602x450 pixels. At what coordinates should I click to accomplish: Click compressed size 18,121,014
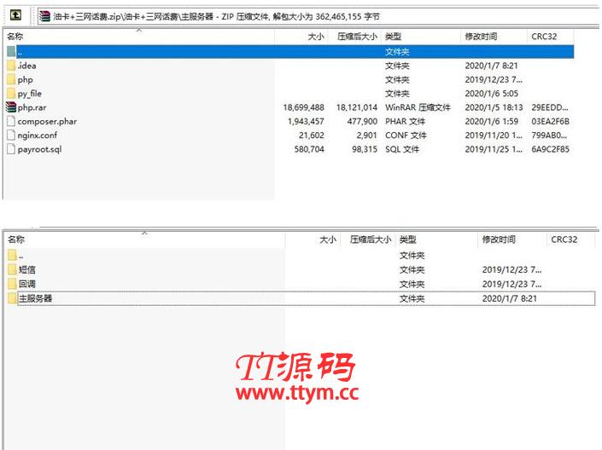pos(357,107)
